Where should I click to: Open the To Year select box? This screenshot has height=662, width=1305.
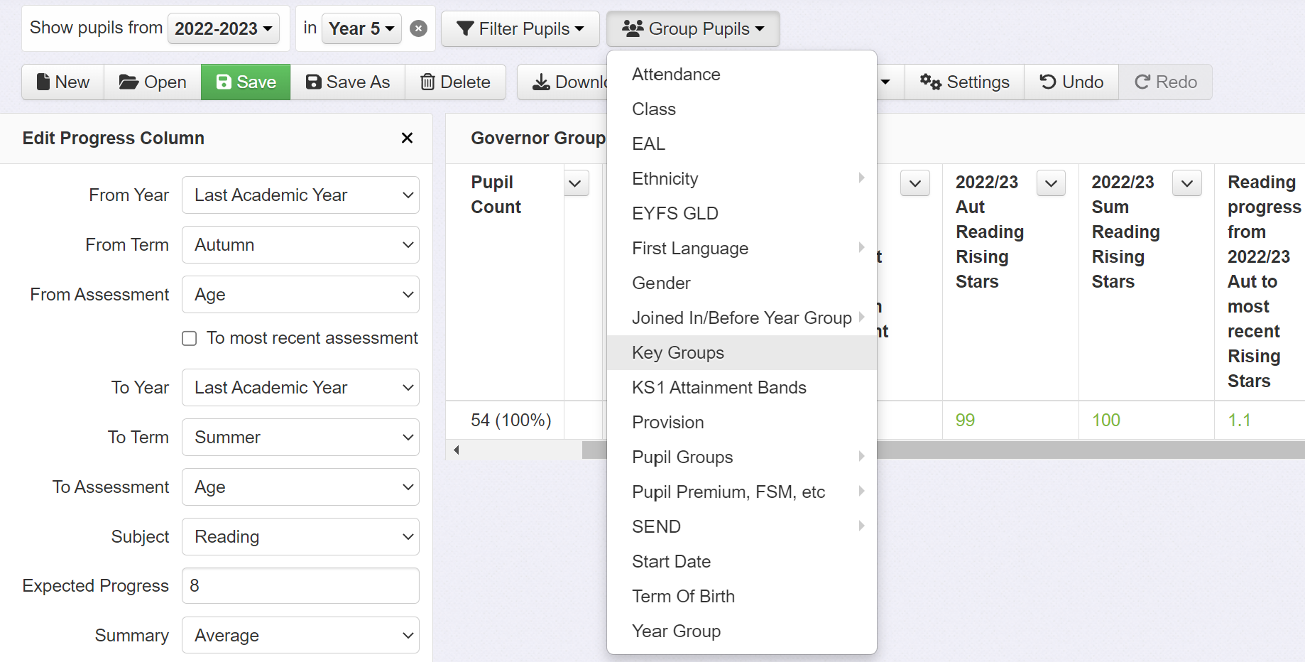point(300,388)
